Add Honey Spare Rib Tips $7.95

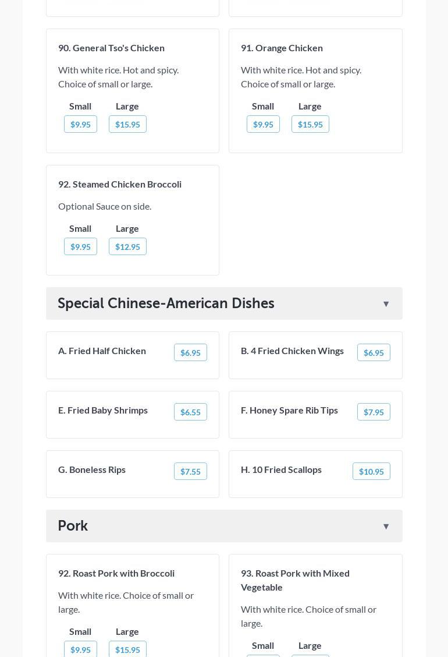(374, 412)
